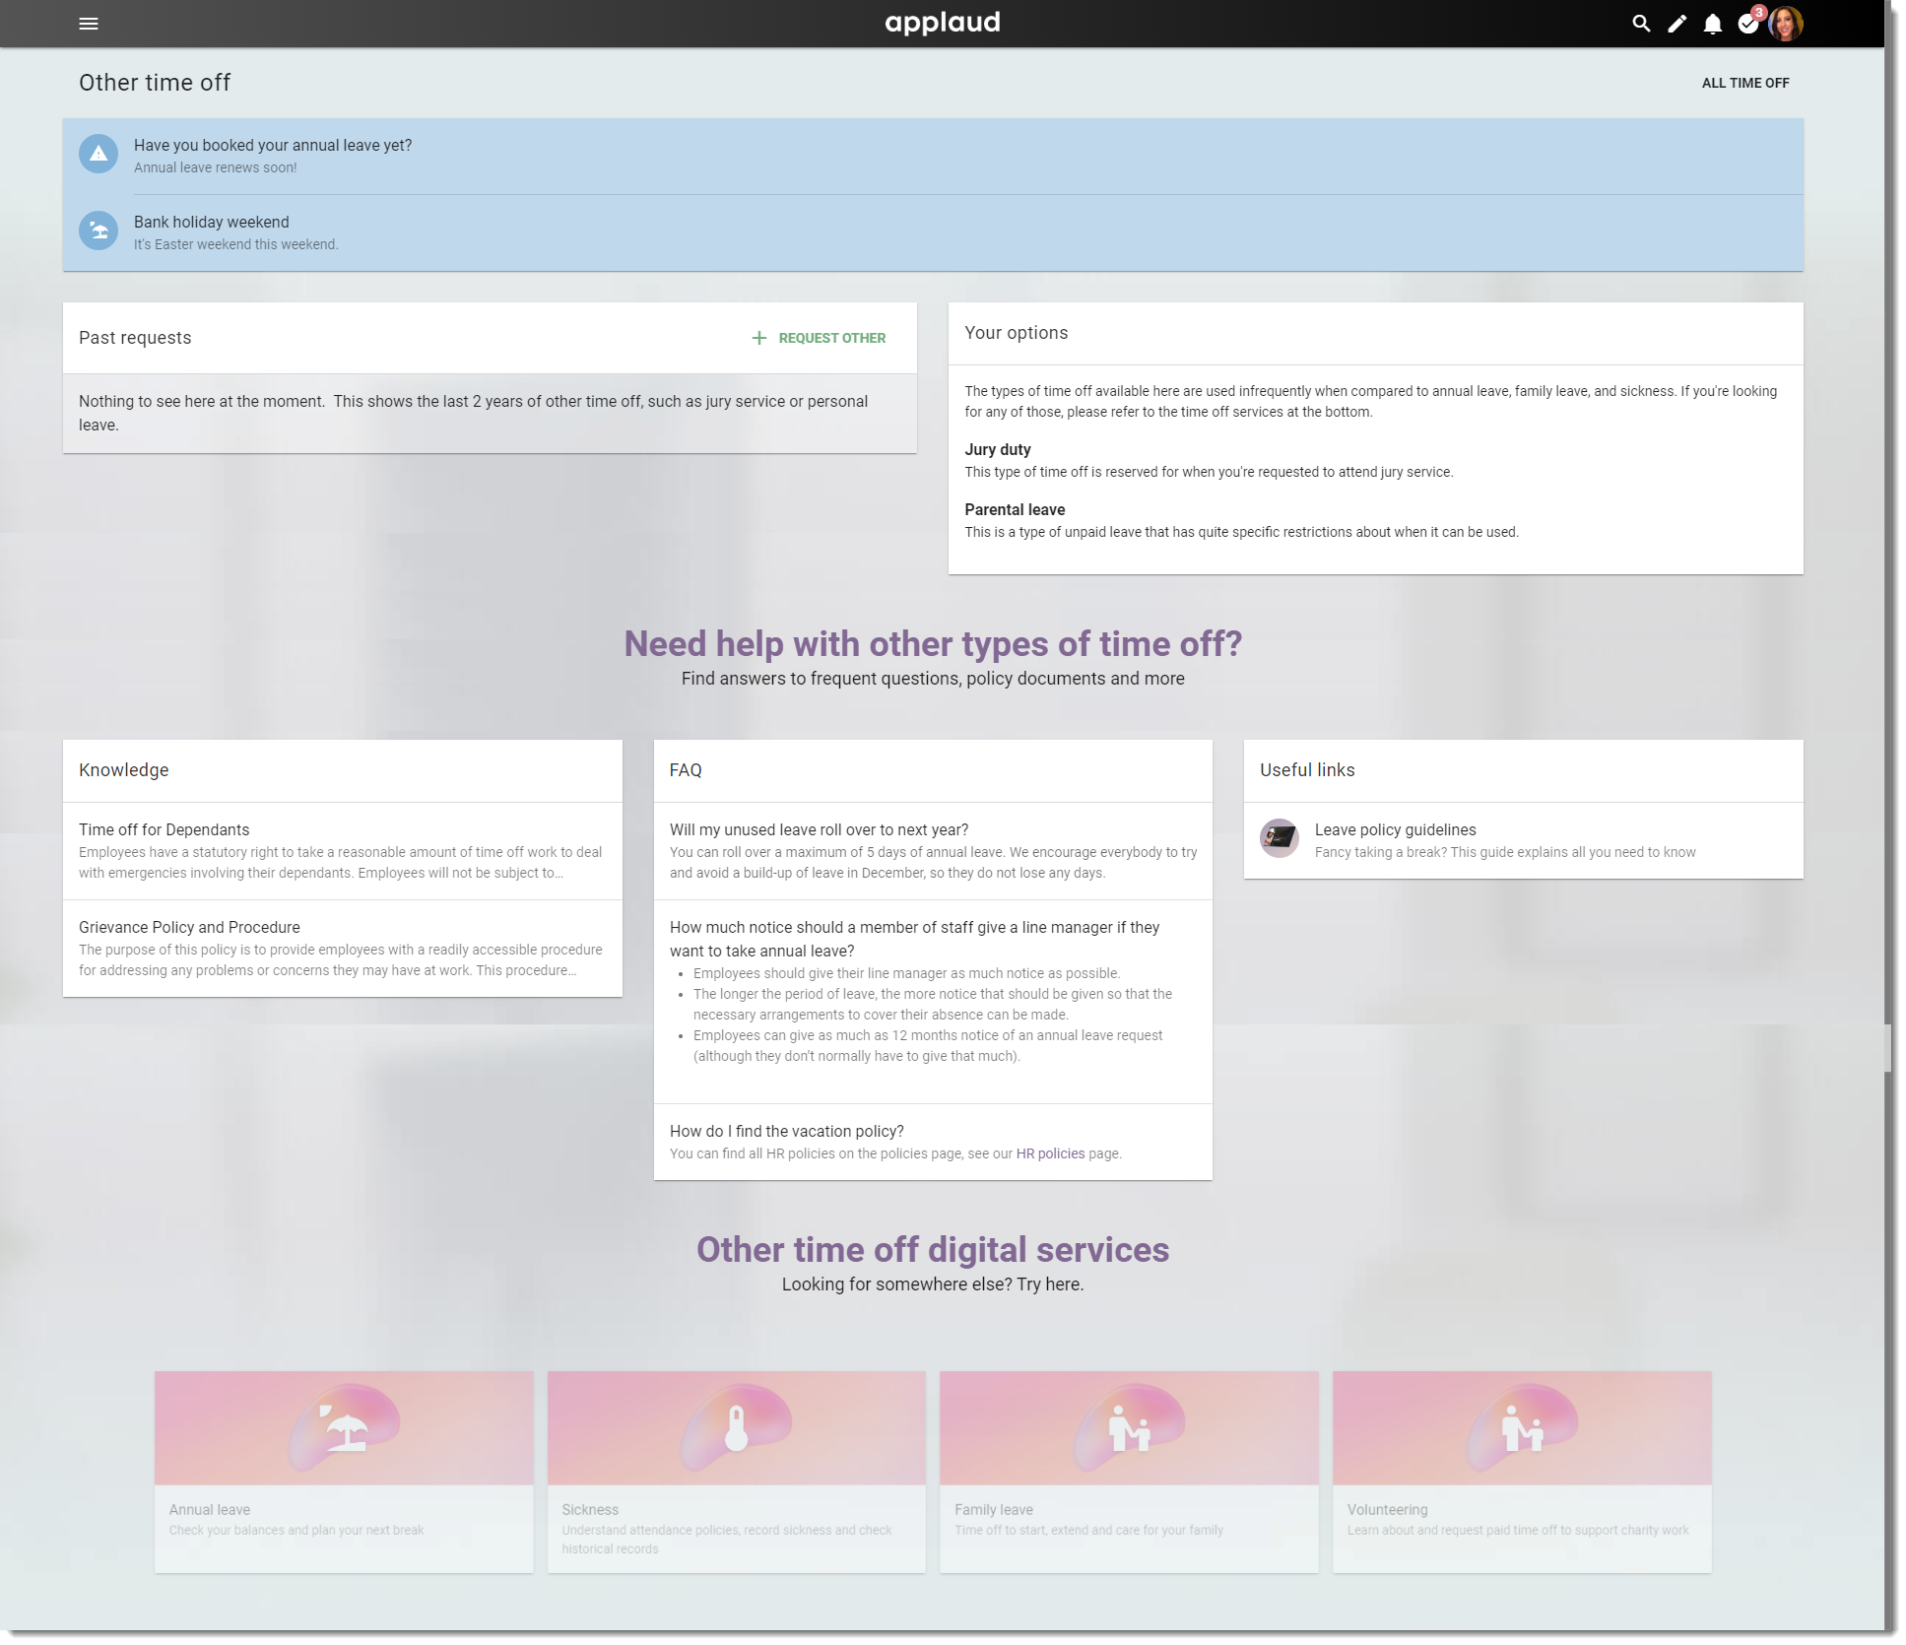The height and width of the screenshot is (1645, 1906).
Task: Click the Leave policy guidelines thumbnail icon
Action: (1280, 838)
